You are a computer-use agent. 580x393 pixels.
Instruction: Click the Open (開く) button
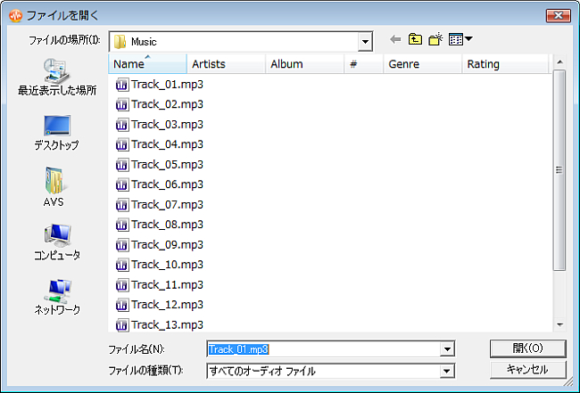[x=528, y=348]
